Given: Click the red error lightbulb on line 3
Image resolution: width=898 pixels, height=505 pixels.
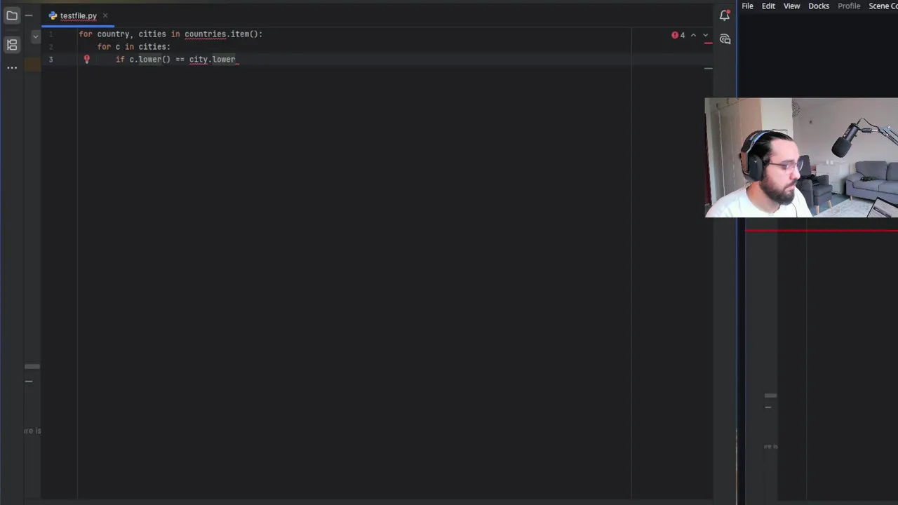Looking at the screenshot, I should [87, 60].
